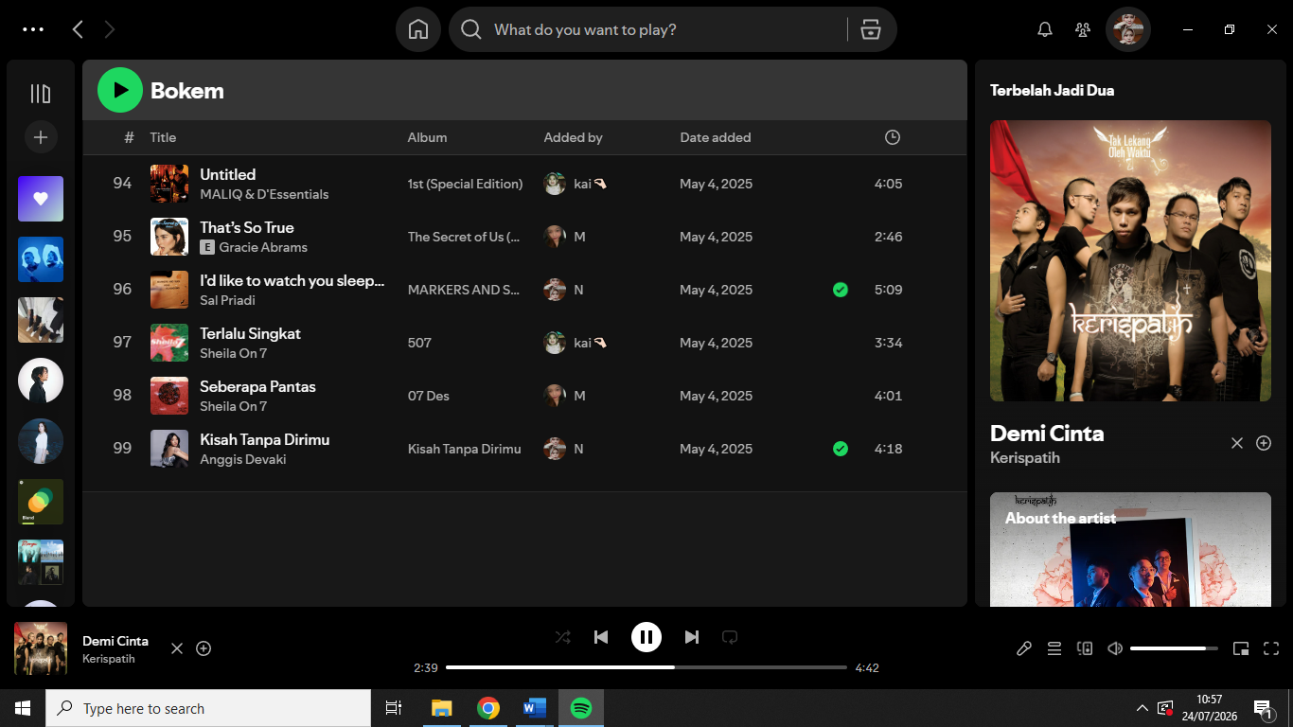This screenshot has height=727, width=1293.
Task: Open the Friend Activity icon
Action: point(1083,29)
